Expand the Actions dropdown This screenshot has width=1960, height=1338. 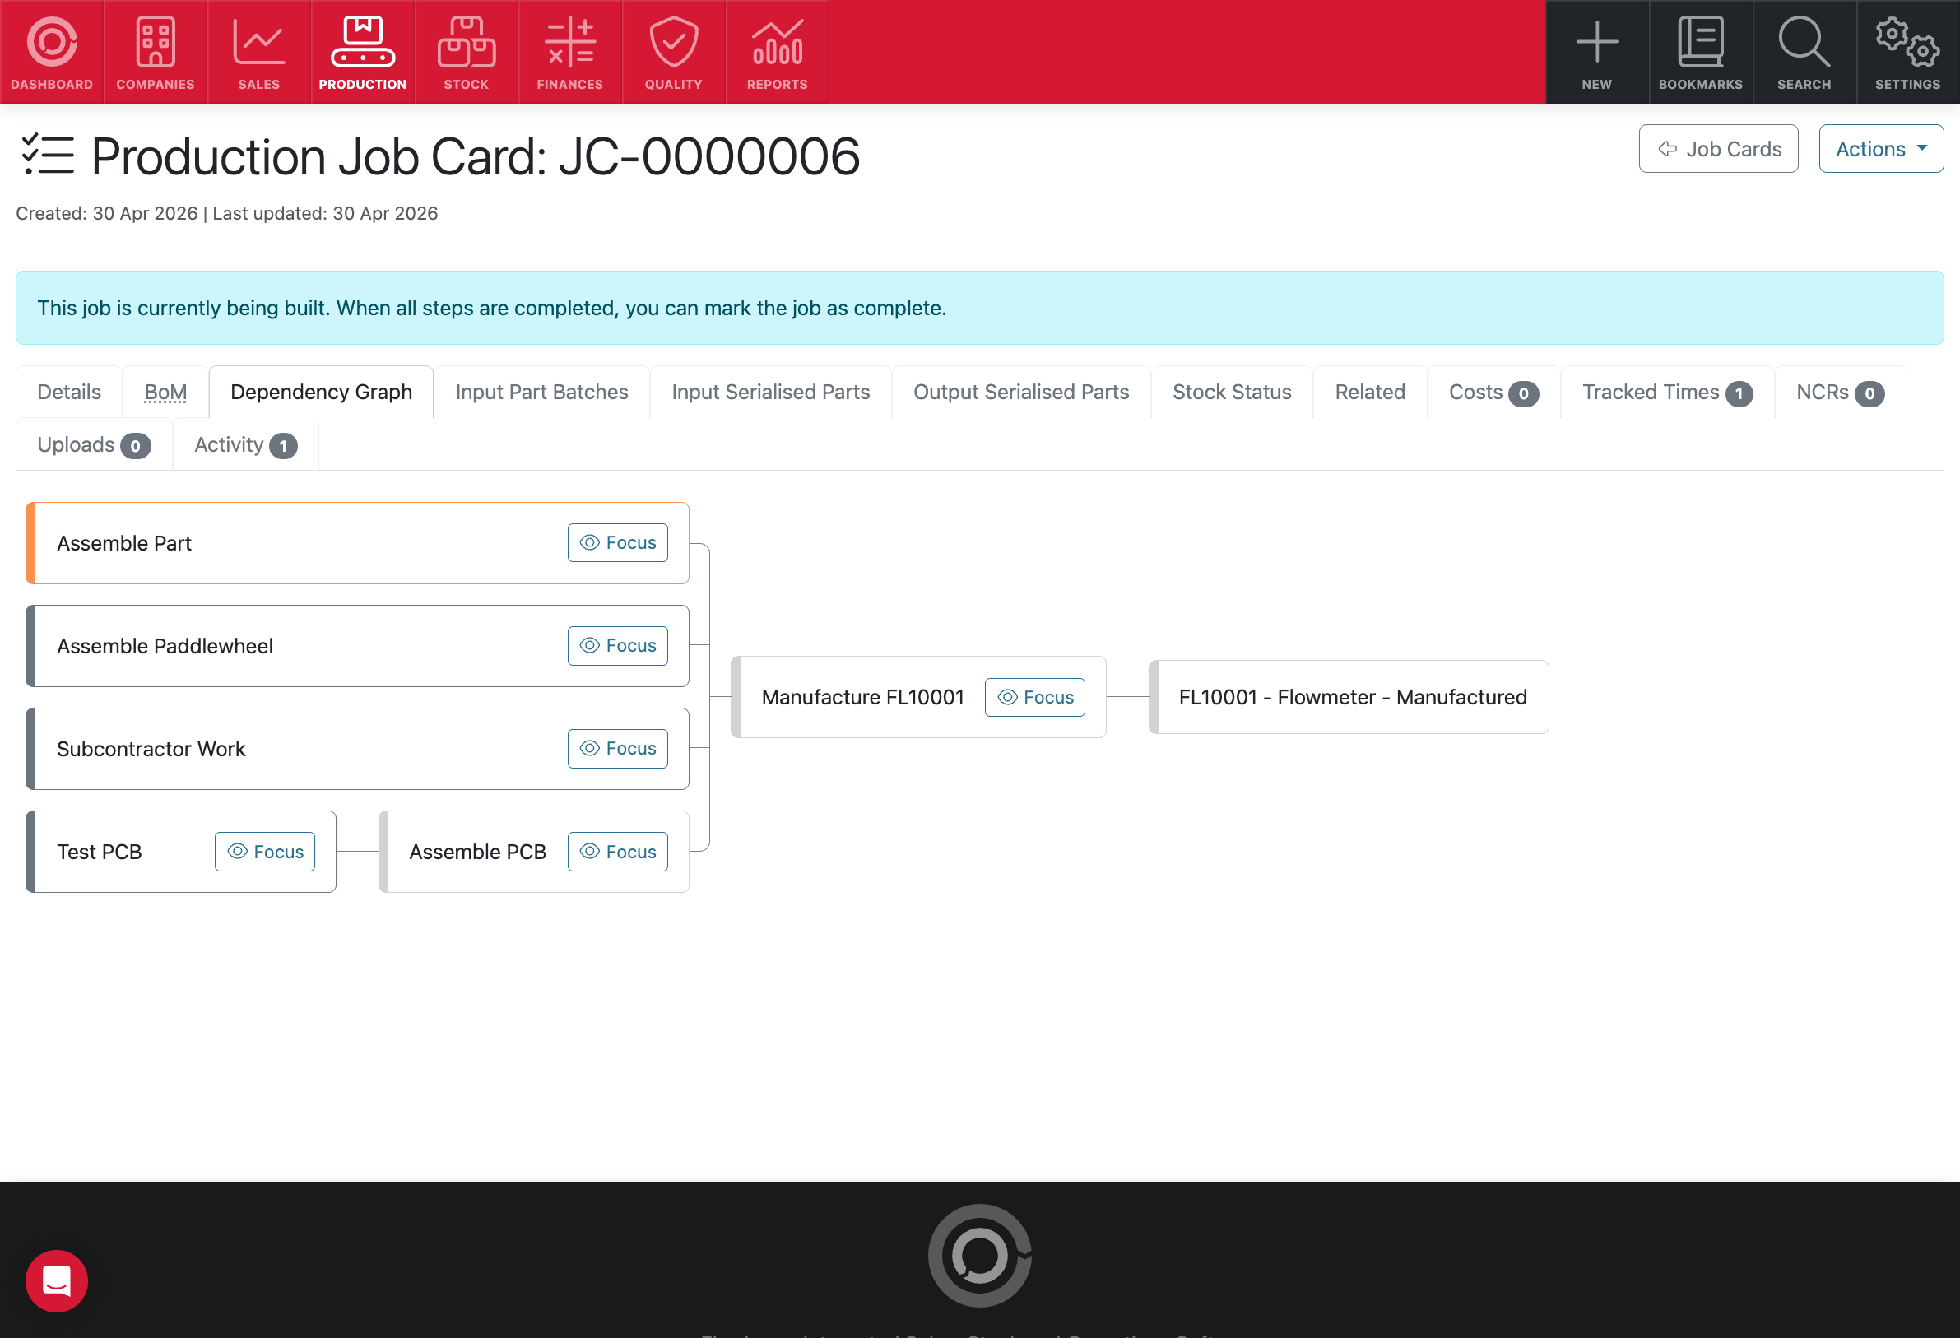pyautogui.click(x=1881, y=148)
